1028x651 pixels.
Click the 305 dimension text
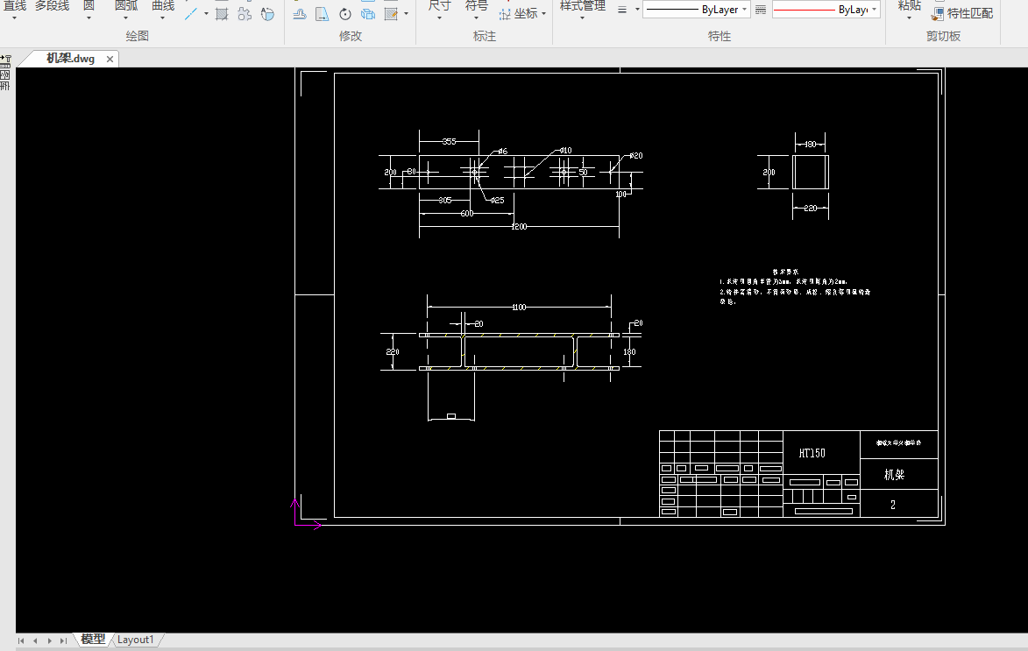445,201
